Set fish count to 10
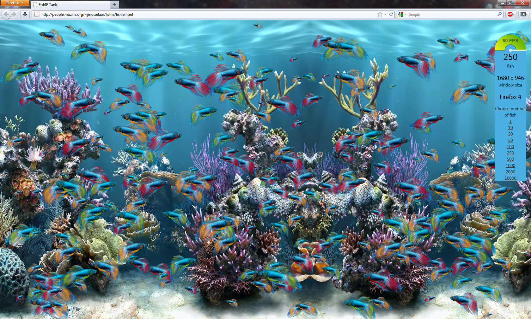Image resolution: width=531 pixels, height=319 pixels. (x=510, y=128)
